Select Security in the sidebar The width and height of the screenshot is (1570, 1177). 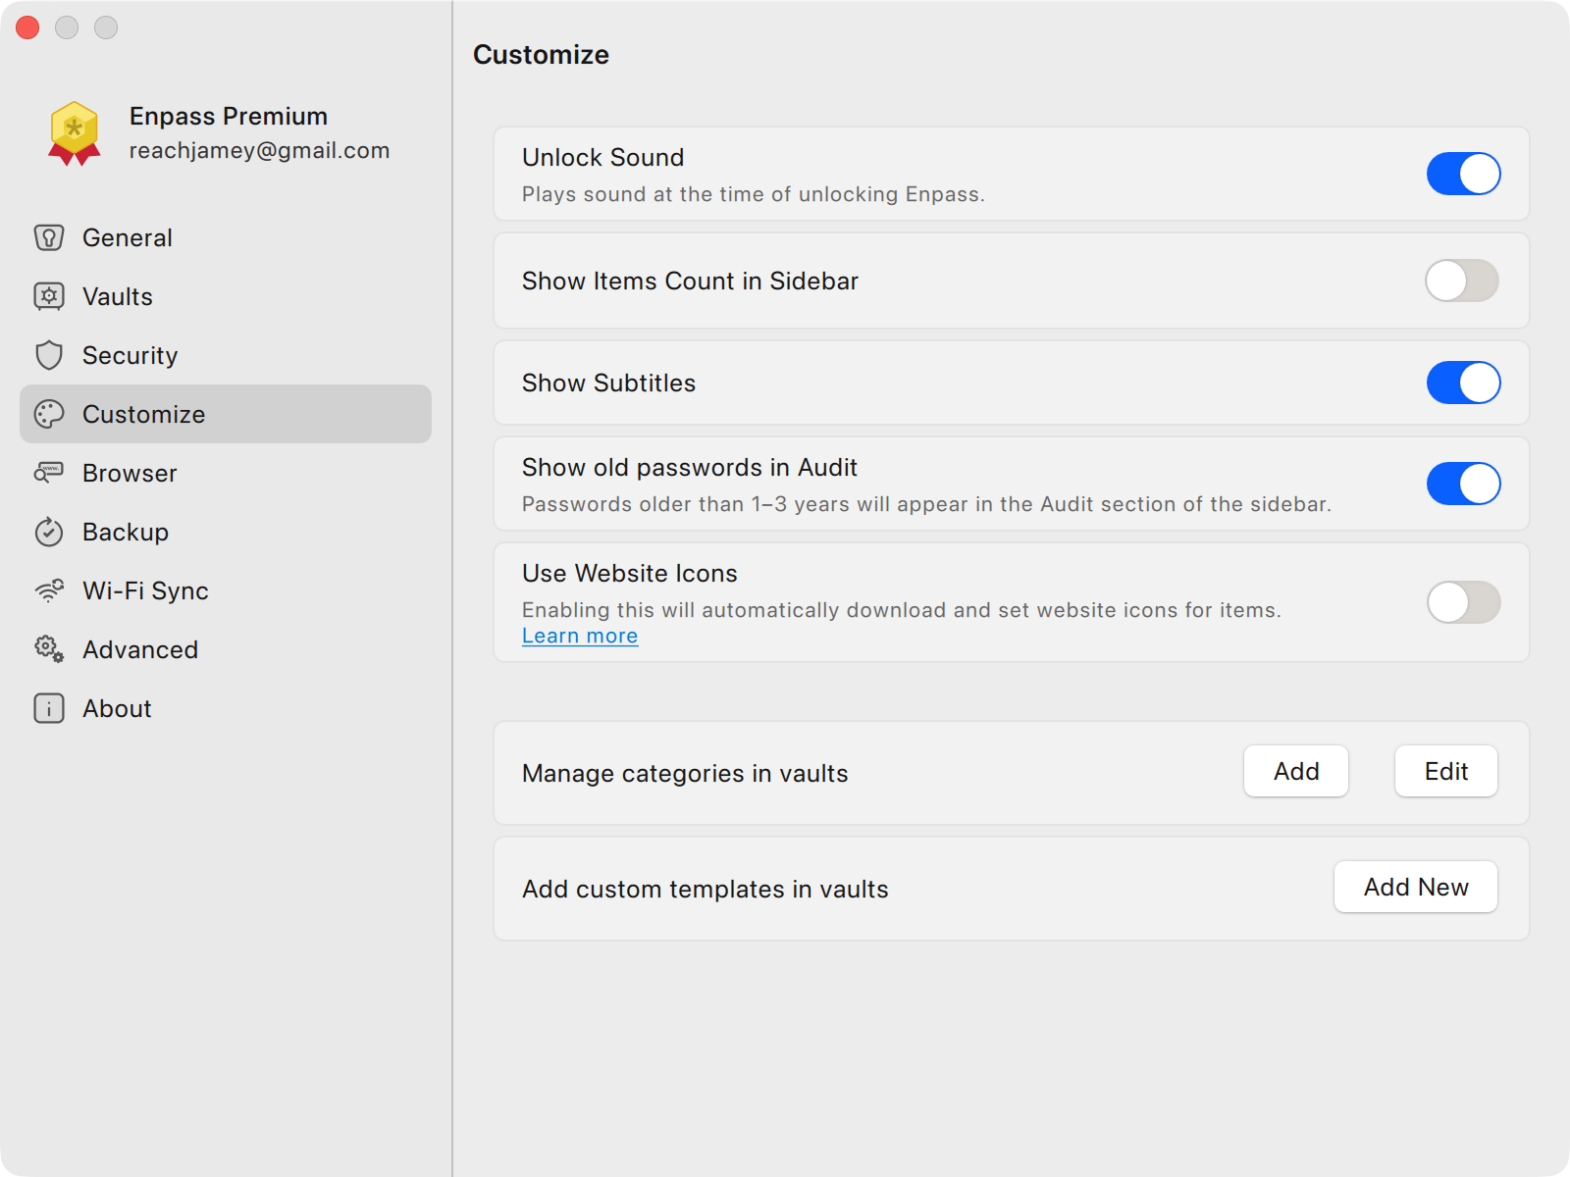coord(226,355)
